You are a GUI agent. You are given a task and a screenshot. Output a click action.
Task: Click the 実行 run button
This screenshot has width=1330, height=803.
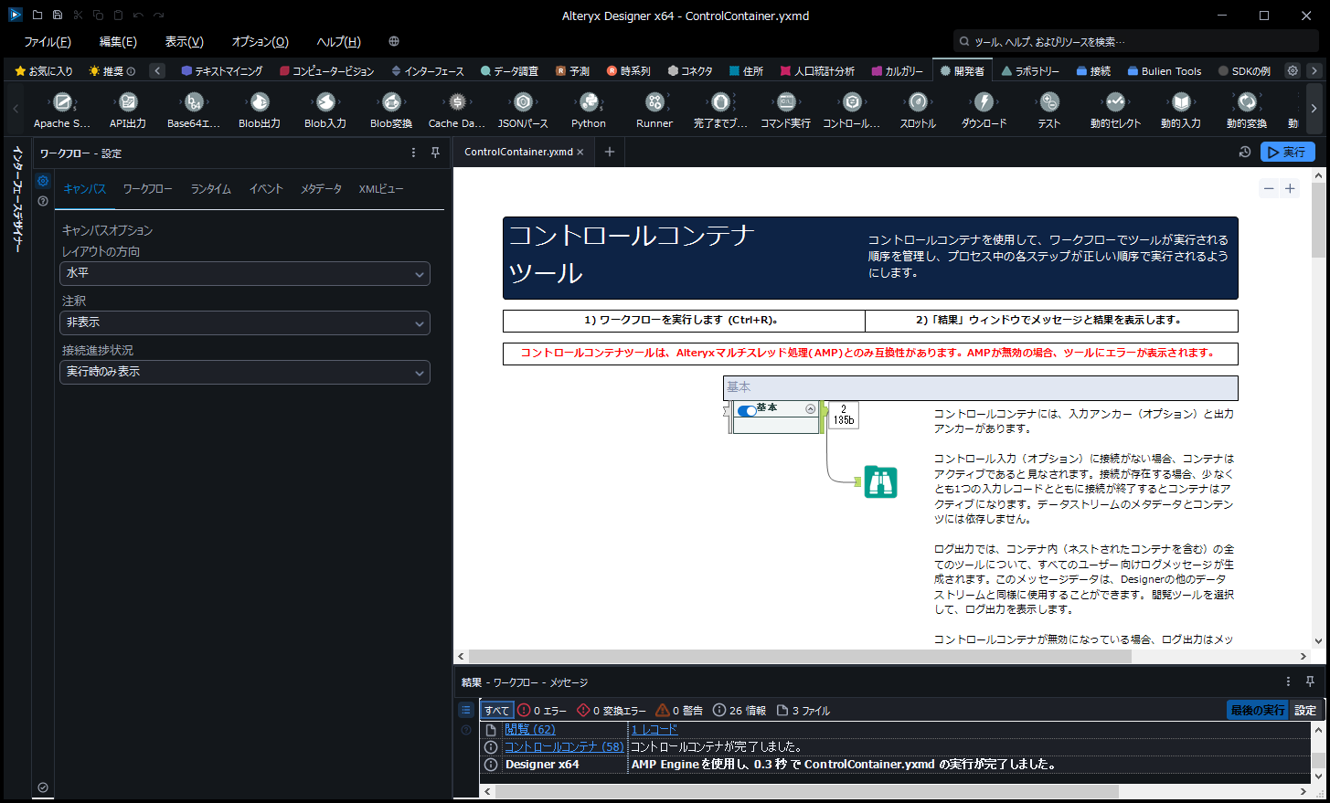tap(1287, 152)
